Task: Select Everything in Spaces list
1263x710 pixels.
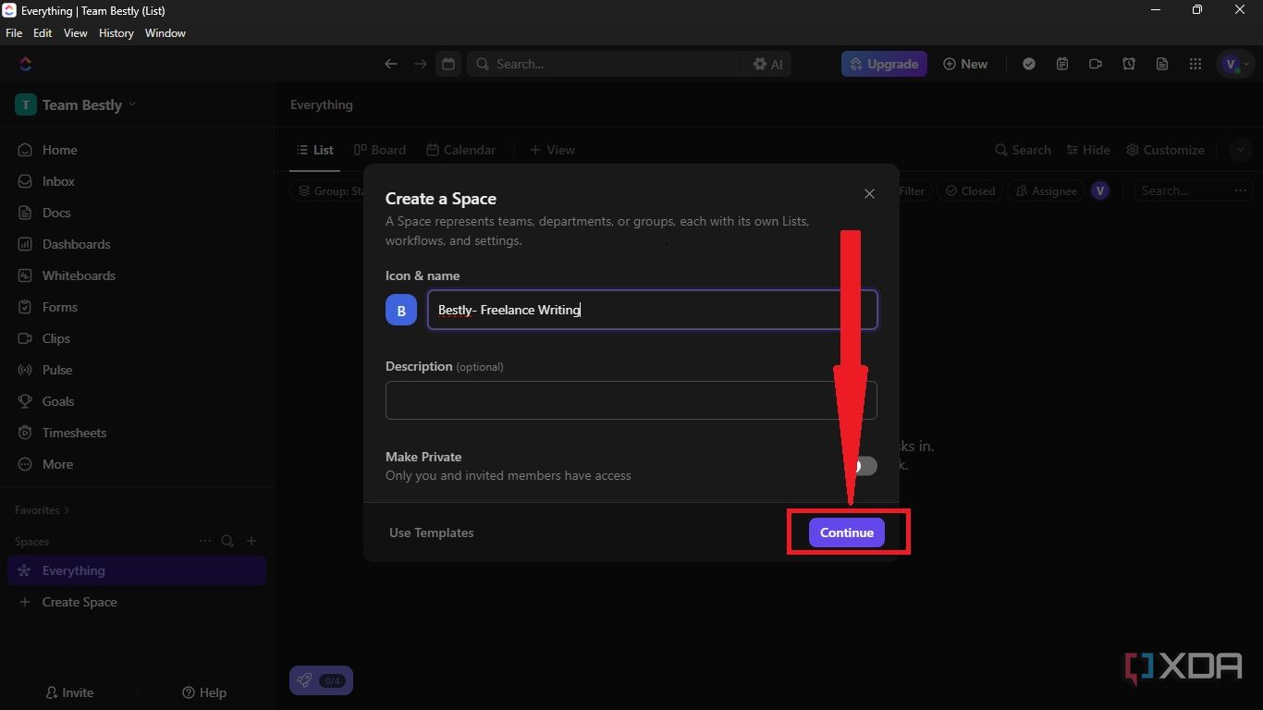Action: (137, 570)
